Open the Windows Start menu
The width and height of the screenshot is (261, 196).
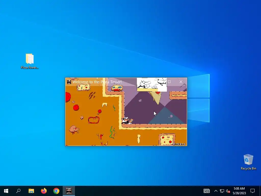6,191
